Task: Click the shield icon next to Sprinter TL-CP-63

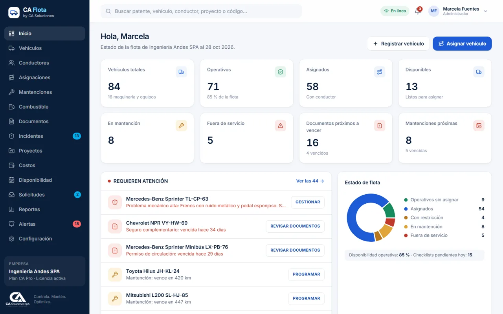Action: [x=115, y=202]
